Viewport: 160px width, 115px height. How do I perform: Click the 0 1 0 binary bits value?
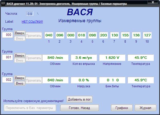coord(112,80)
